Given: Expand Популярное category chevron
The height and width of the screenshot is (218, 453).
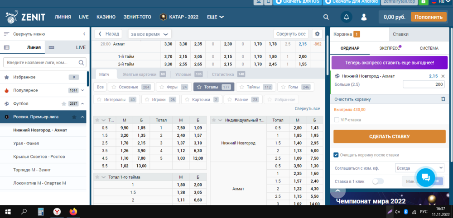Looking at the screenshot, I should [82, 90].
